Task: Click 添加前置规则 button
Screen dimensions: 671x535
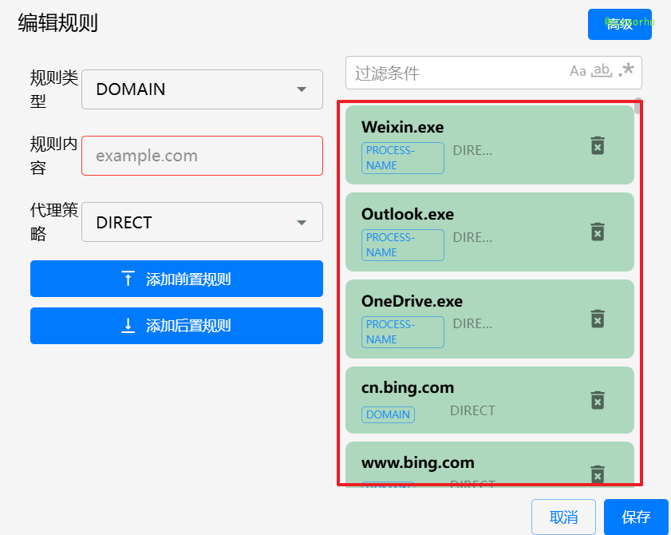Action: click(176, 279)
